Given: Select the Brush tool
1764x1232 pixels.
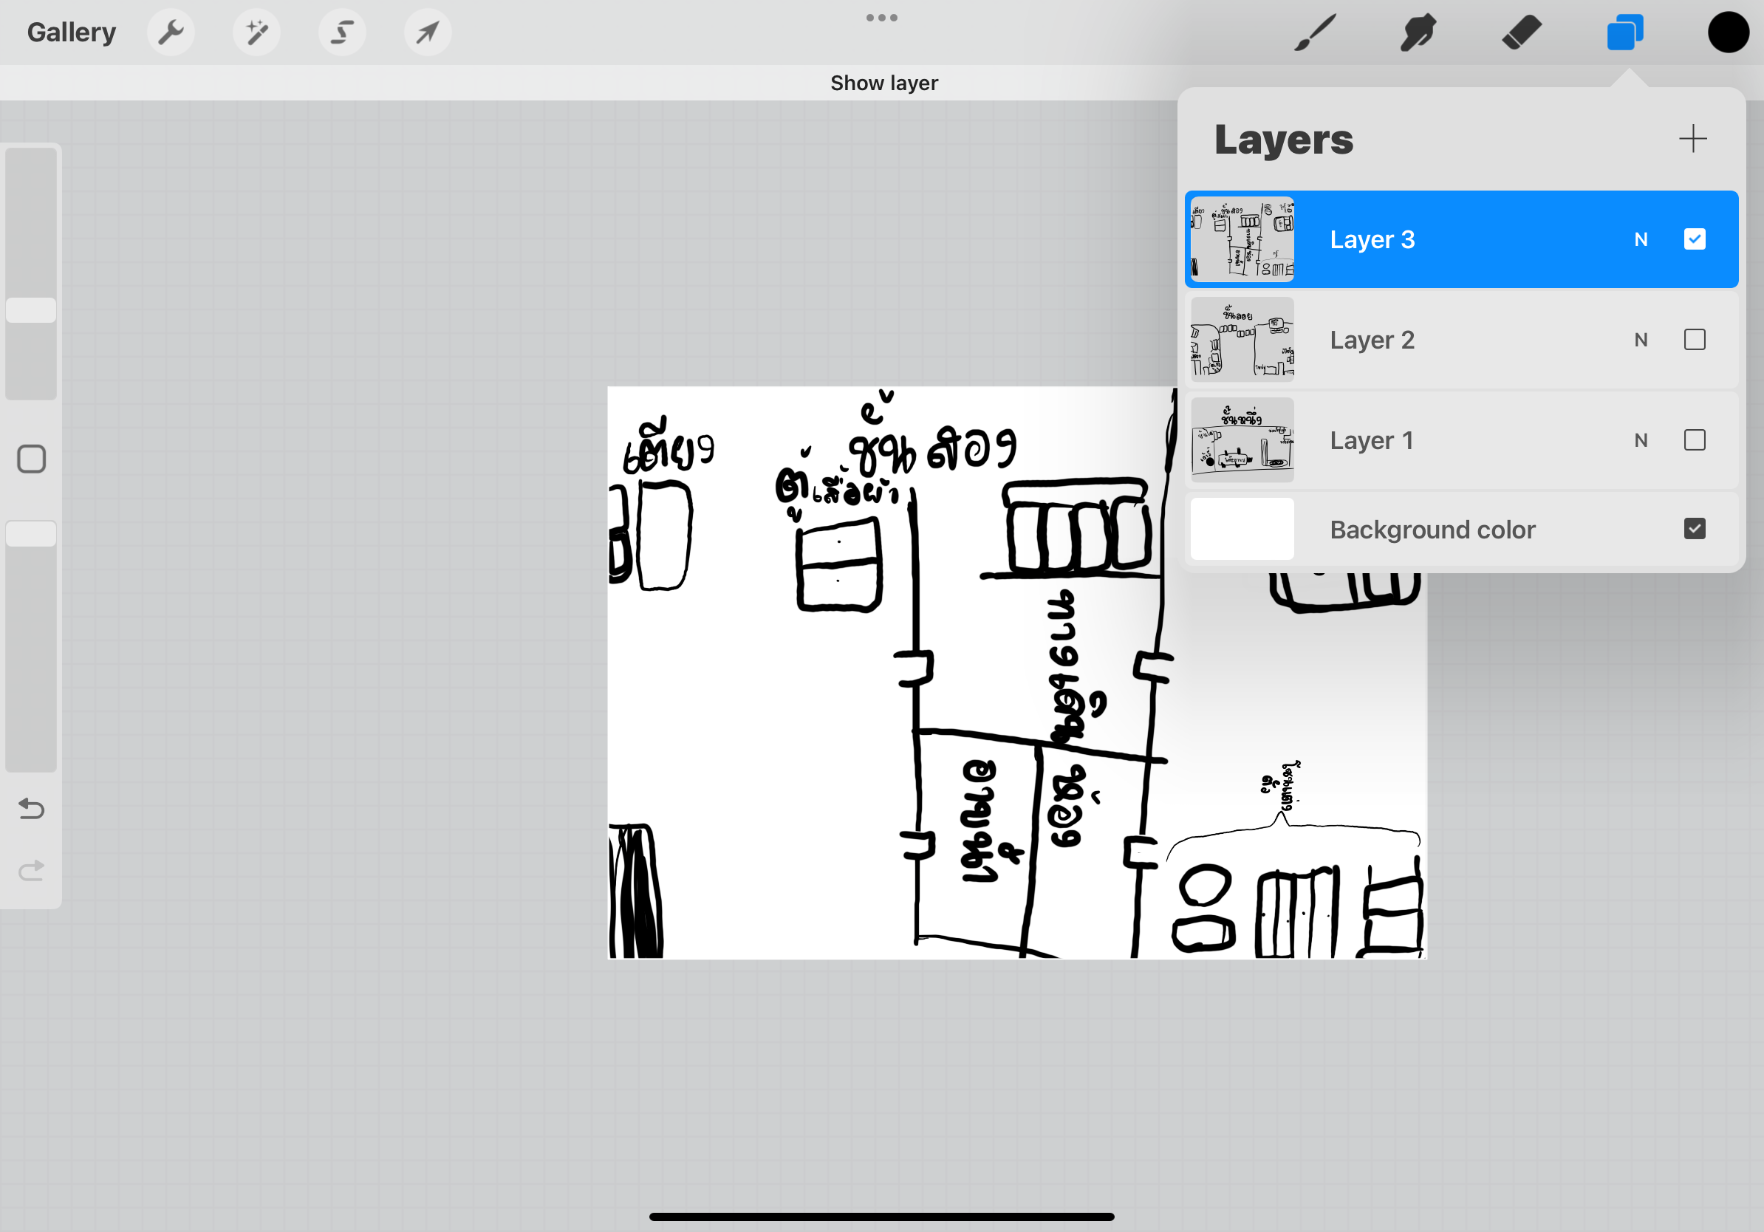Looking at the screenshot, I should 1315,32.
